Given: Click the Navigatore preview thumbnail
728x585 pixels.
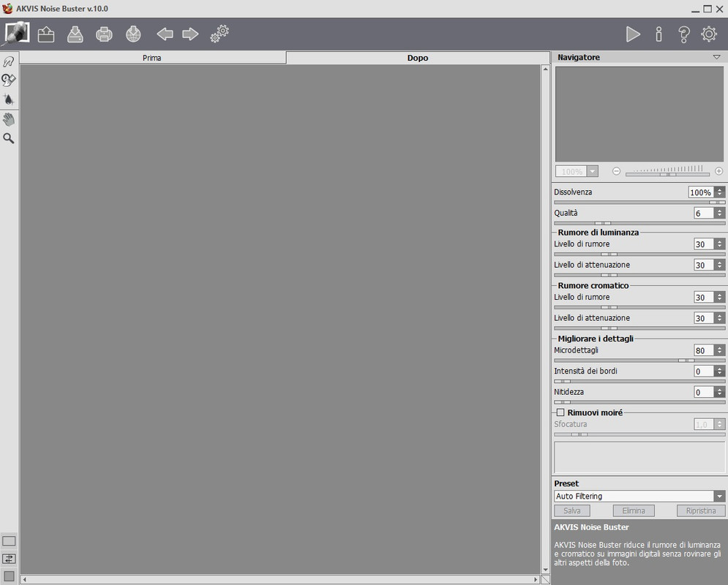Looking at the screenshot, I should [639, 114].
